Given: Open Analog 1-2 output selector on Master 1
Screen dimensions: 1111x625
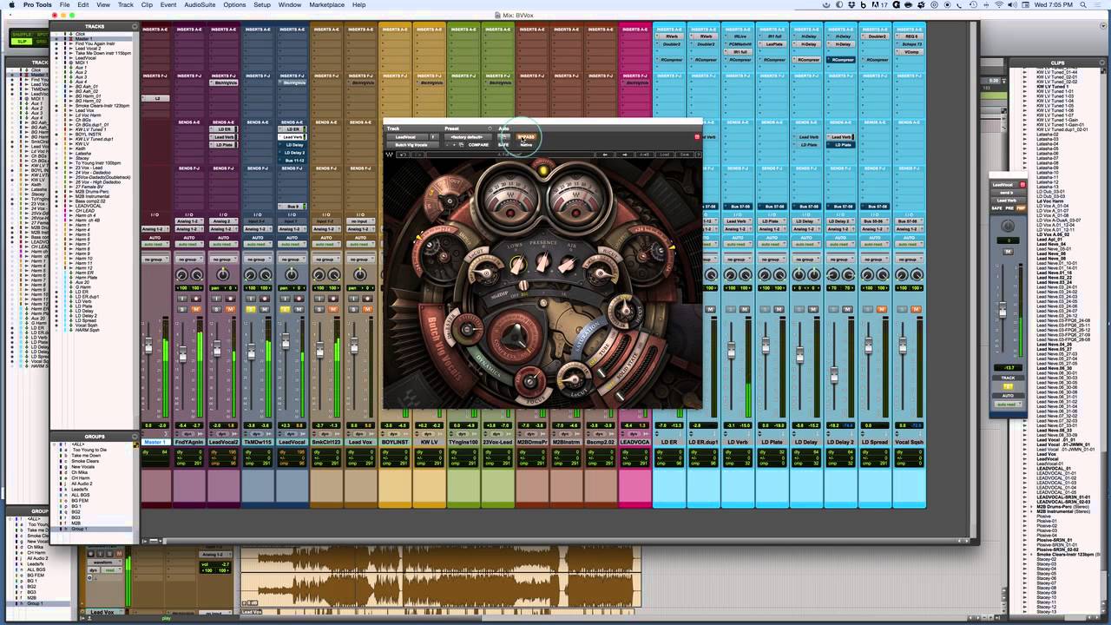Looking at the screenshot, I should (154, 229).
